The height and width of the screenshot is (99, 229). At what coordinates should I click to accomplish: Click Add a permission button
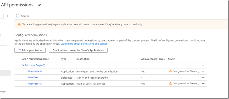pos(30,50)
